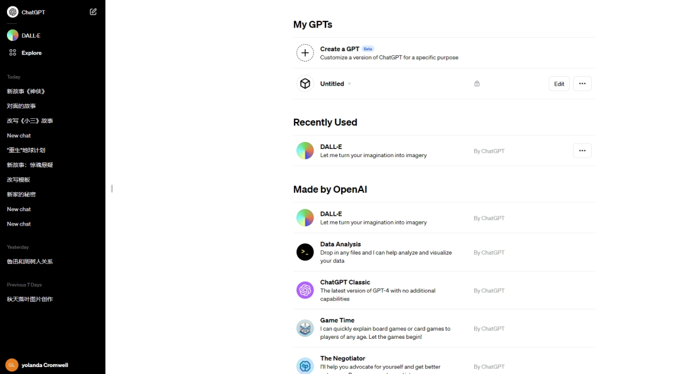680x374 pixels.
Task: Open DALL·E under Made by OpenAI
Action: (x=331, y=214)
